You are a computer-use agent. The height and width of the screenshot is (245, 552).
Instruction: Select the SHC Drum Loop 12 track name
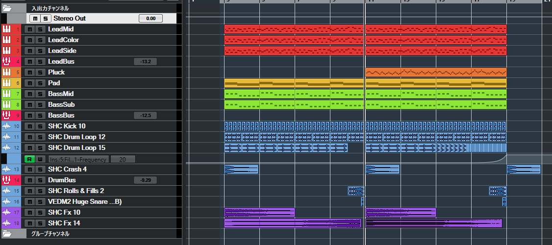(77, 137)
